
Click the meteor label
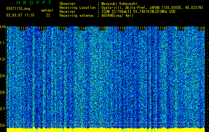[47, 10]
